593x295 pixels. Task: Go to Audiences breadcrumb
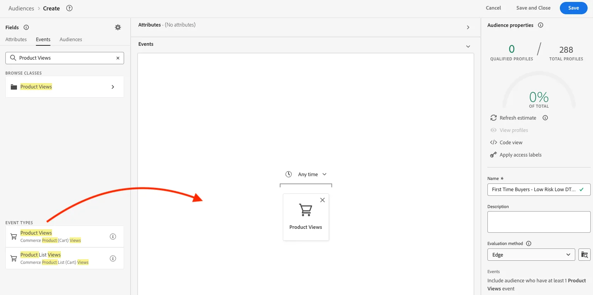pyautogui.click(x=21, y=8)
